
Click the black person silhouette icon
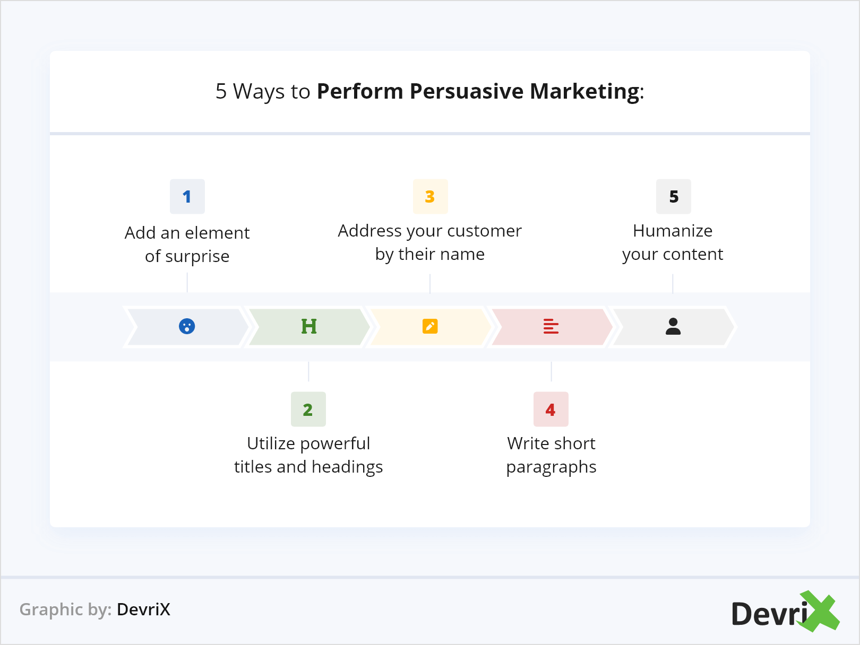673,326
